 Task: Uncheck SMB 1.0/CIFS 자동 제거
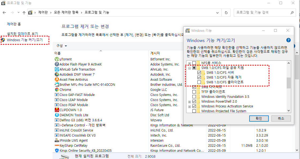pyautogui.click(x=199, y=77)
